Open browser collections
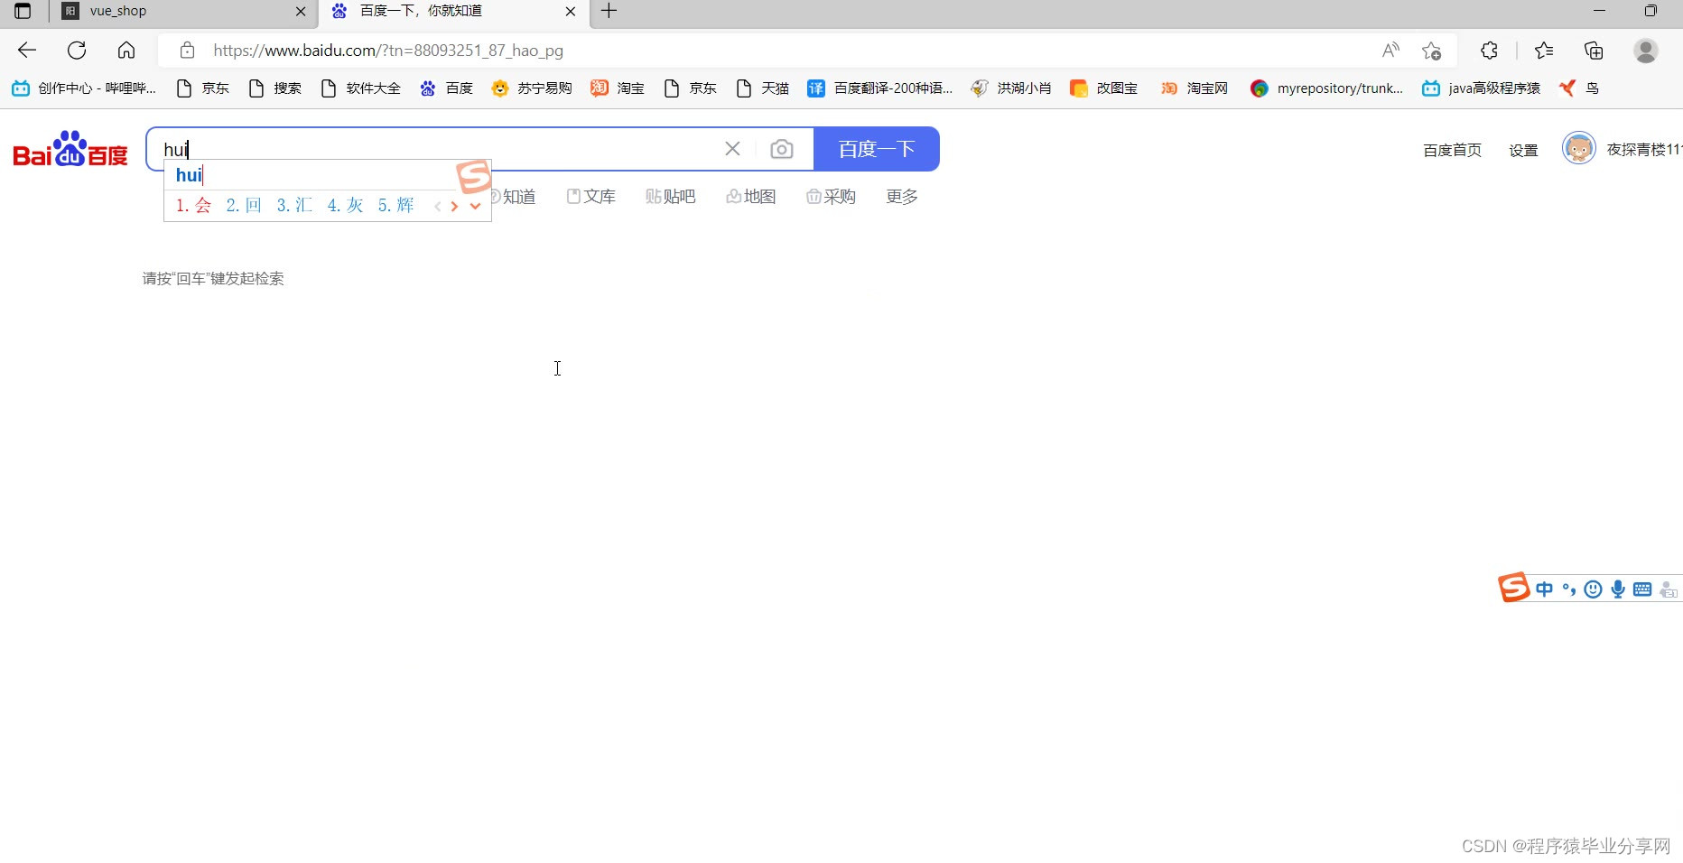1683x863 pixels. coord(1594,51)
